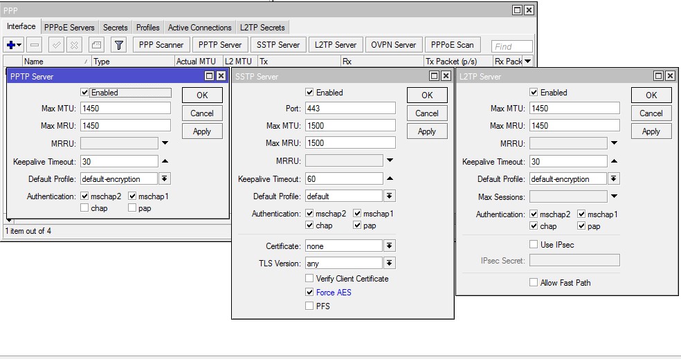Viewport: 681px width, 359px height.
Task: Maximize the PPP window
Action: coord(517,10)
